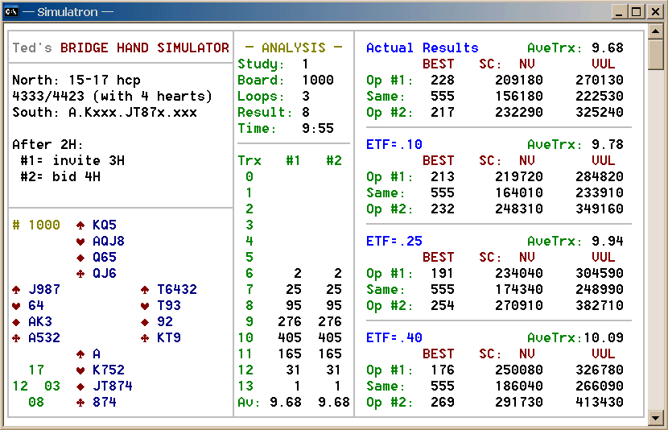The image size is (668, 430).
Task: Click the diamond symbol beside JT874
Action: pos(80,387)
